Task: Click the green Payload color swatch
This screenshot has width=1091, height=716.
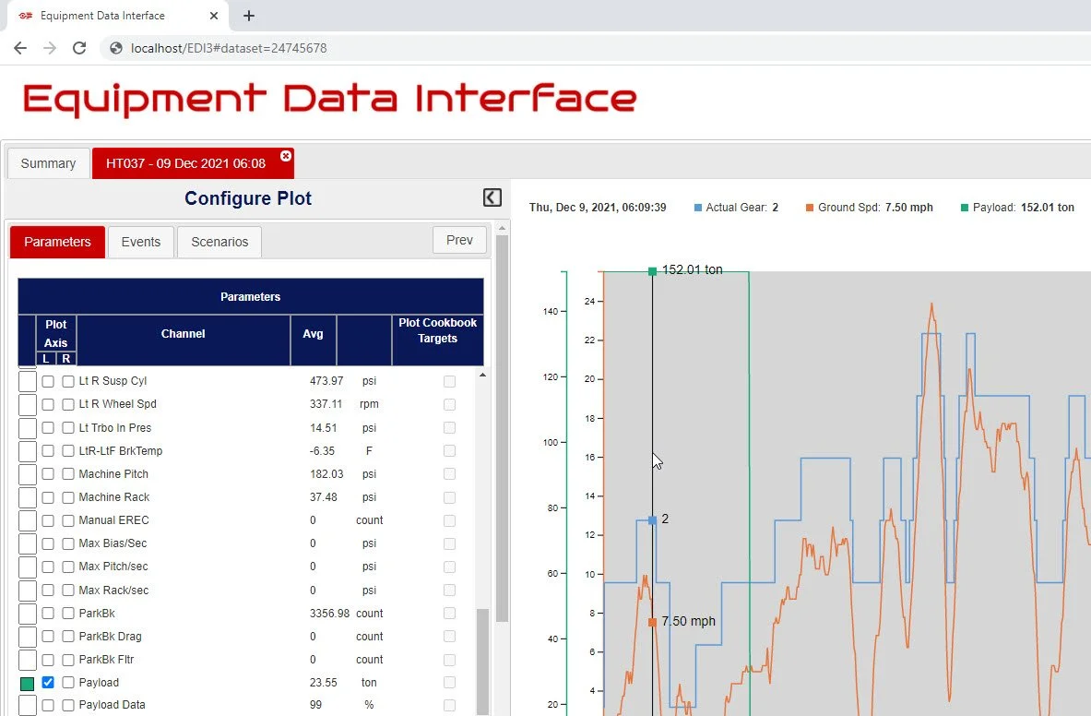Action: coord(27,684)
